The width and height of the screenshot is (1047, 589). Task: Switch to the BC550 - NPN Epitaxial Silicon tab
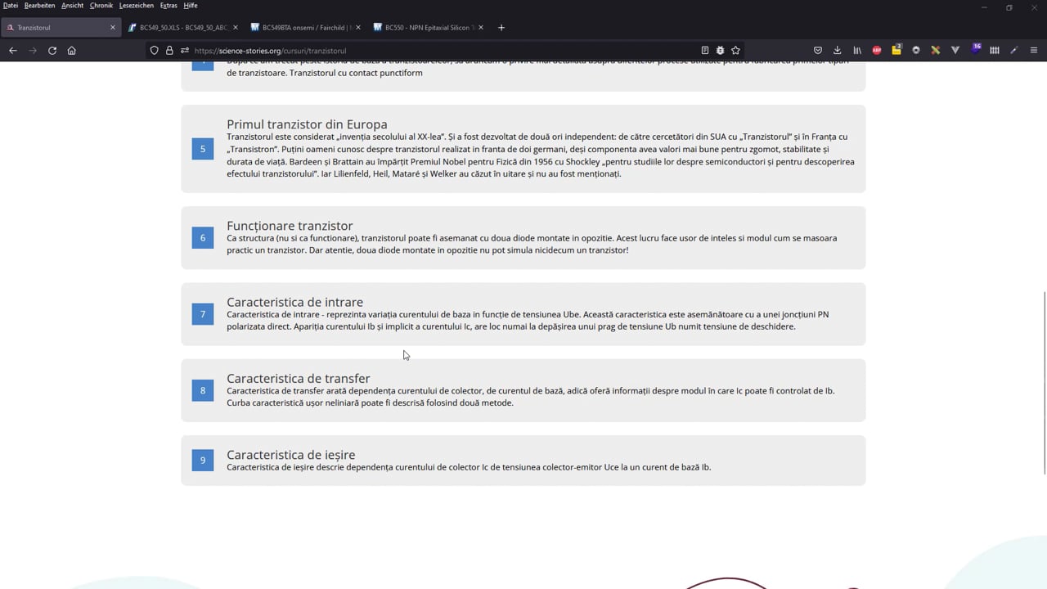[x=428, y=27]
